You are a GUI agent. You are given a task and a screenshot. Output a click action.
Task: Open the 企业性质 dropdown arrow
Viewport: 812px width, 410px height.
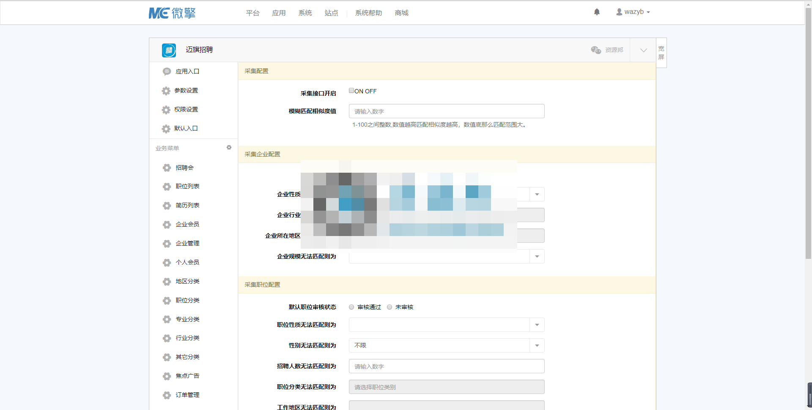[537, 194]
